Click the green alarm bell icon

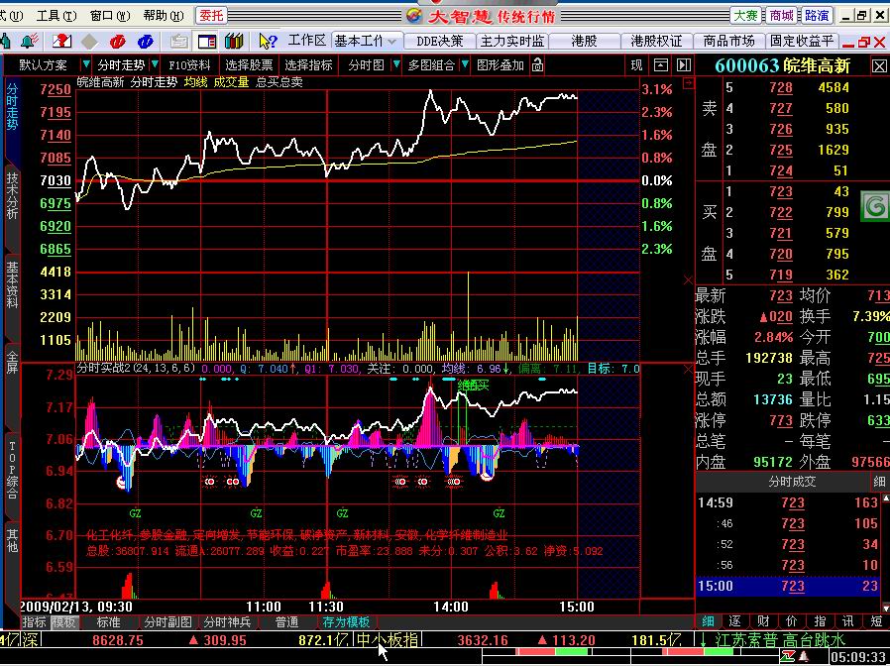(x=30, y=41)
